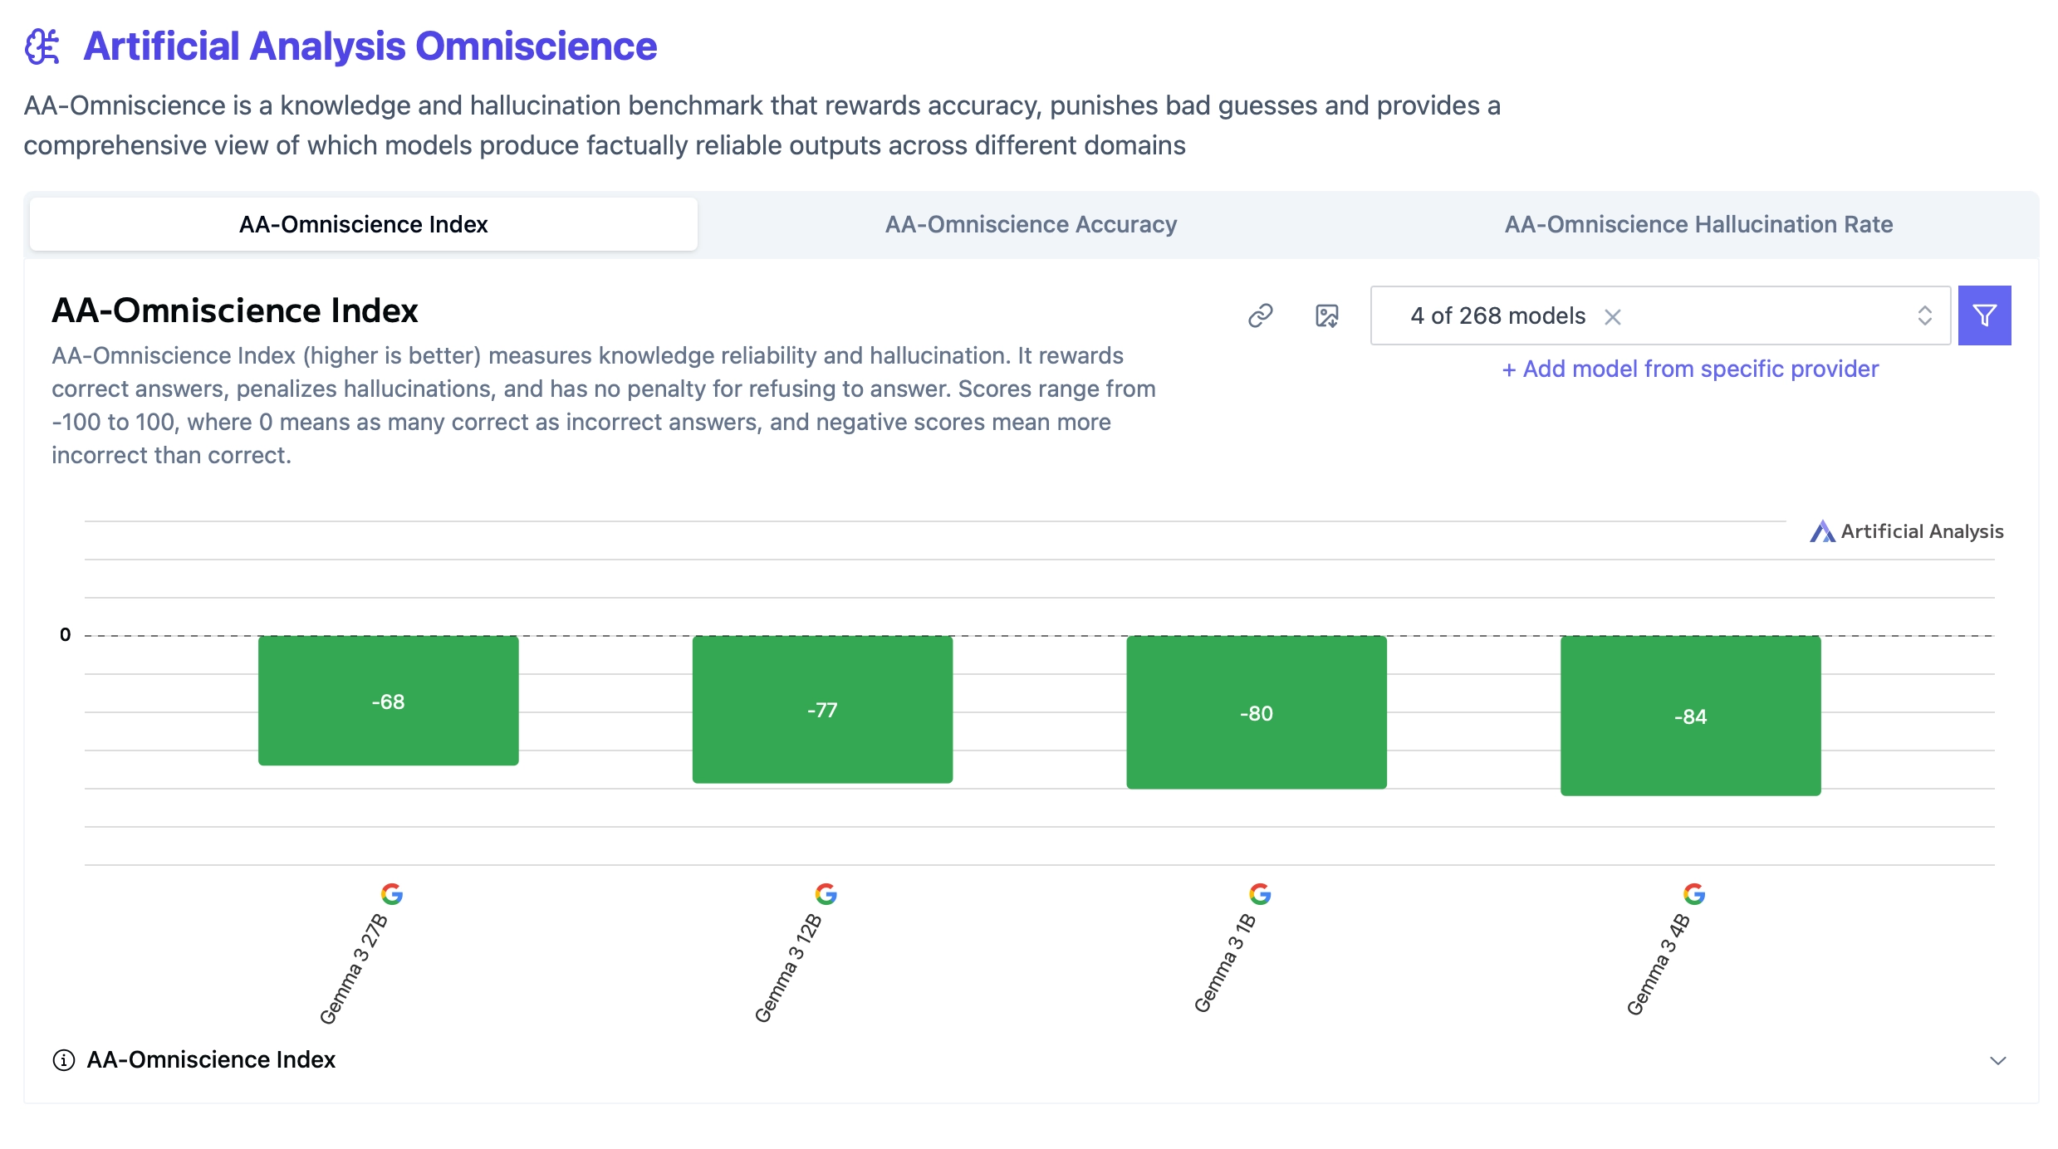
Task: Click Add model from specific provider link
Action: click(1690, 369)
